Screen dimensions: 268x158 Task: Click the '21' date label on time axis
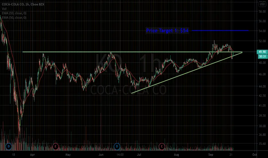(231, 155)
